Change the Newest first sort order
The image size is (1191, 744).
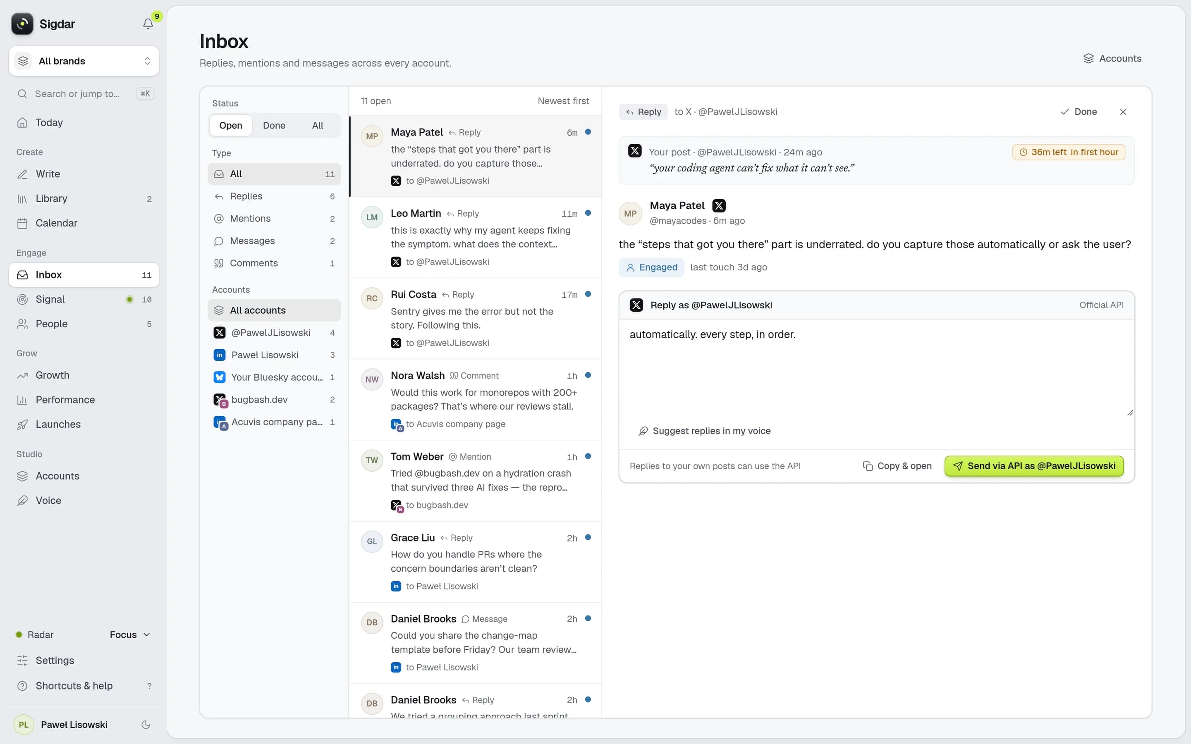(563, 101)
